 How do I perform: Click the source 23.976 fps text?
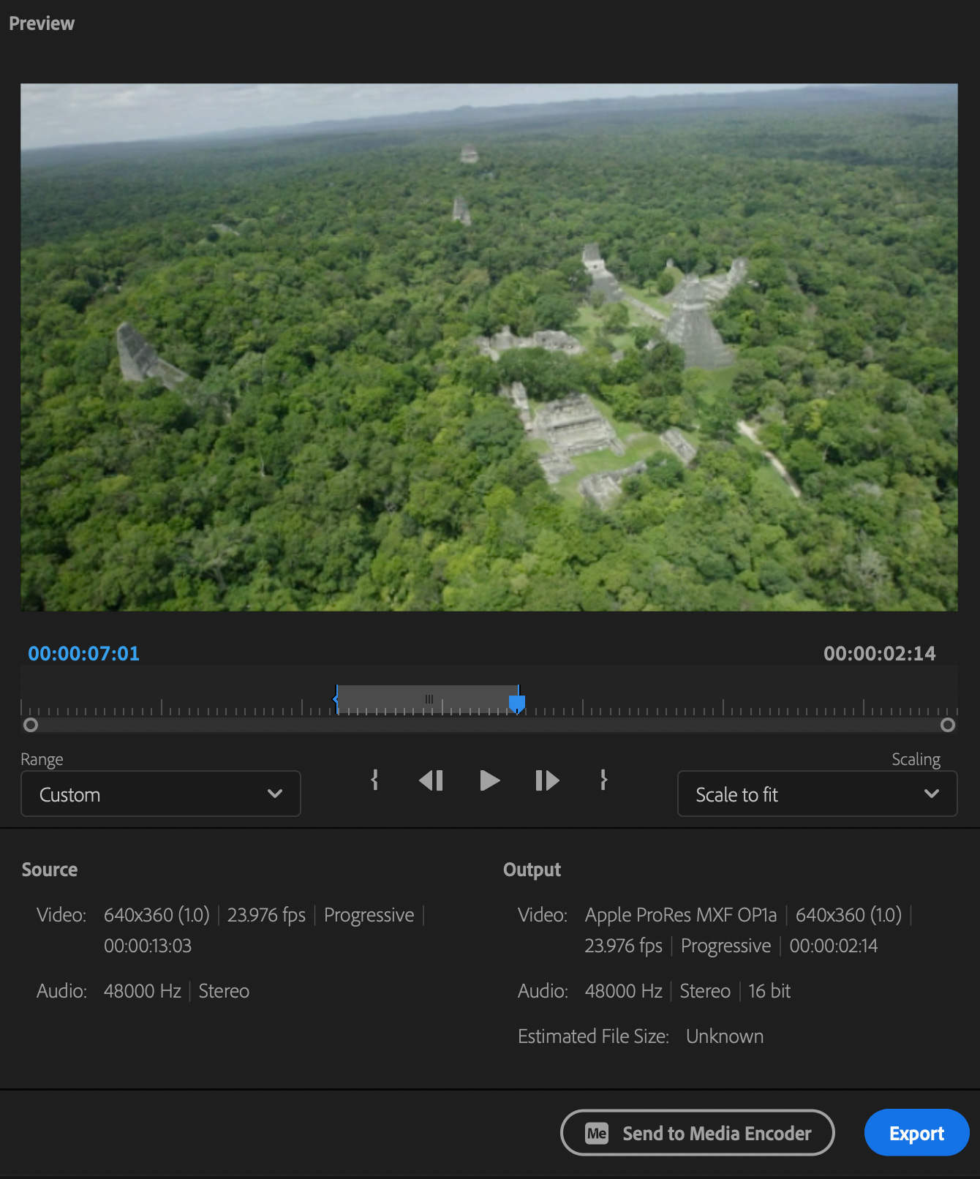[266, 915]
